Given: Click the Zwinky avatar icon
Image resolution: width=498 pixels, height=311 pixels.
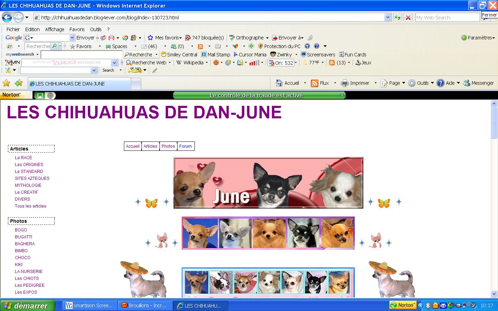Looking at the screenshot, I should pos(273,54).
